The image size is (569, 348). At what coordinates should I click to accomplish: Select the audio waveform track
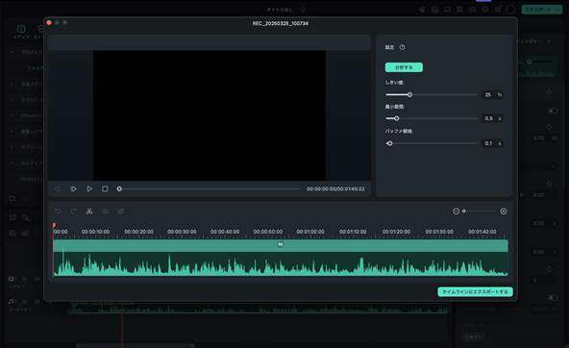point(281,263)
